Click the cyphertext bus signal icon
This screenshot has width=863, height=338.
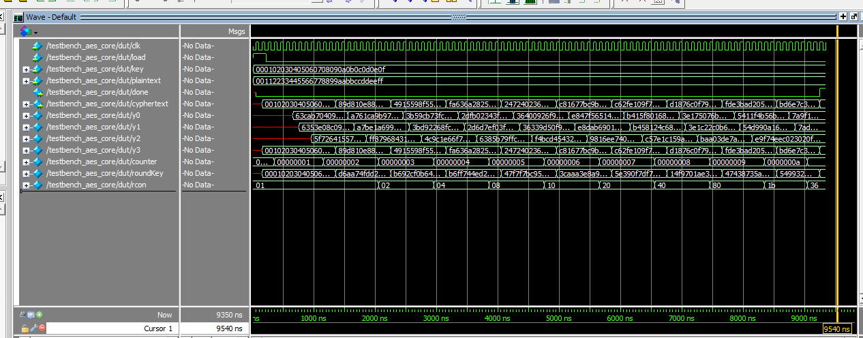[x=37, y=104]
